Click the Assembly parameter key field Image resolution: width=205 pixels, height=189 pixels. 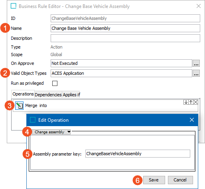pyautogui.click(x=138, y=154)
